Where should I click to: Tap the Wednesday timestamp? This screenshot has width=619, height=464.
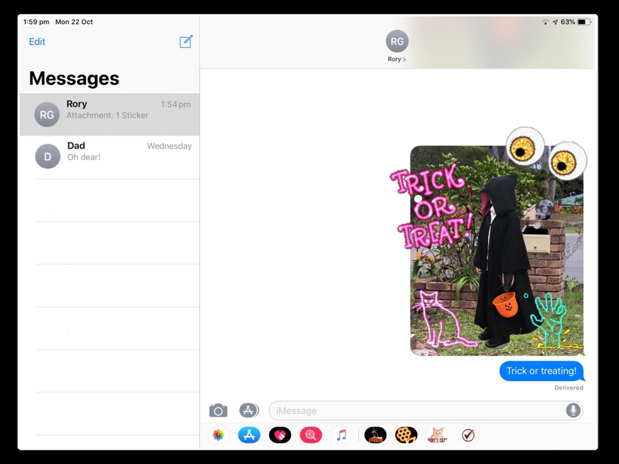tap(170, 146)
